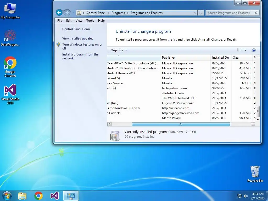Click the Control Panel address icon

point(79,13)
